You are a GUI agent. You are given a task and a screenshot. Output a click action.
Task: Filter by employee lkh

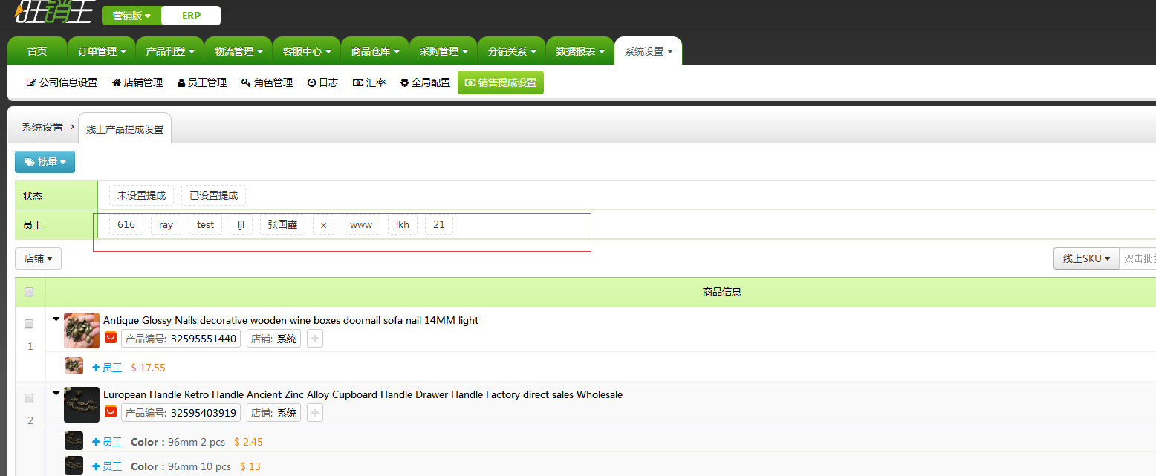pos(403,224)
